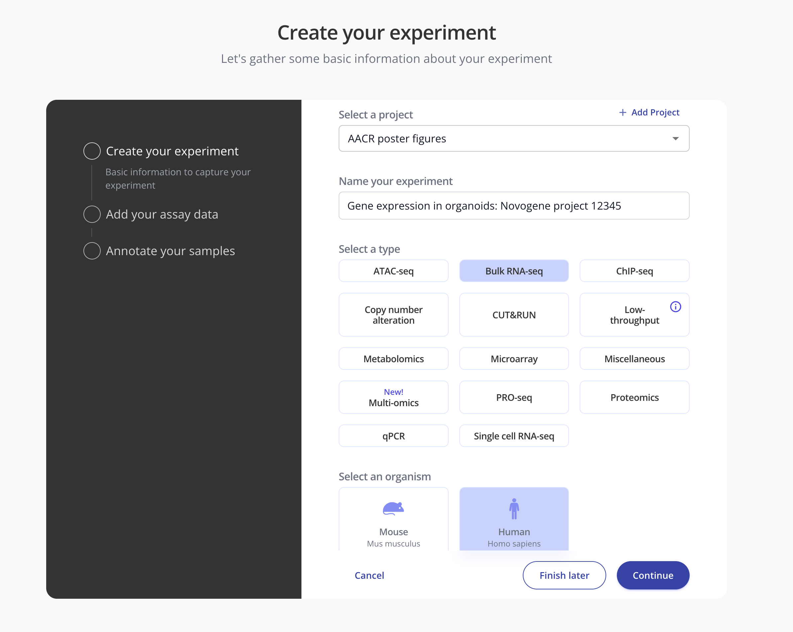Toggle the Bulk RNA-seq type option
This screenshot has width=793, height=632.
514,271
